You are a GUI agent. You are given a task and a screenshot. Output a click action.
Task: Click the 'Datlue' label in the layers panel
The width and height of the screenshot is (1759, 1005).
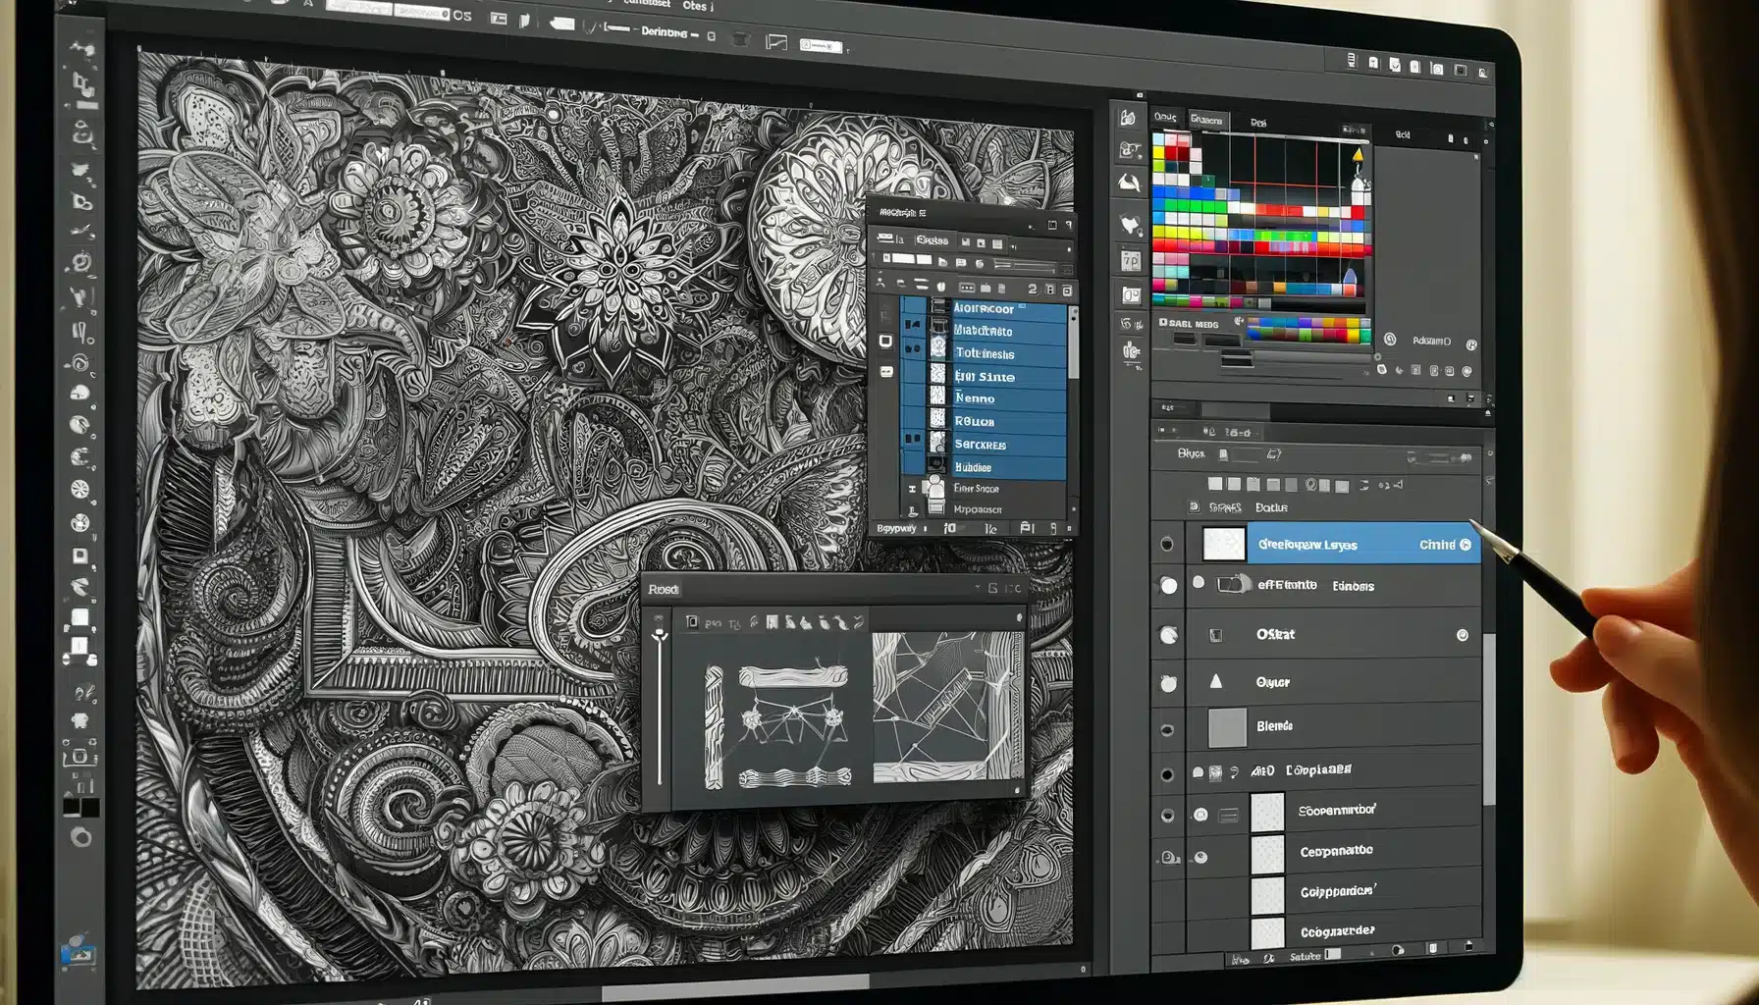point(1271,507)
